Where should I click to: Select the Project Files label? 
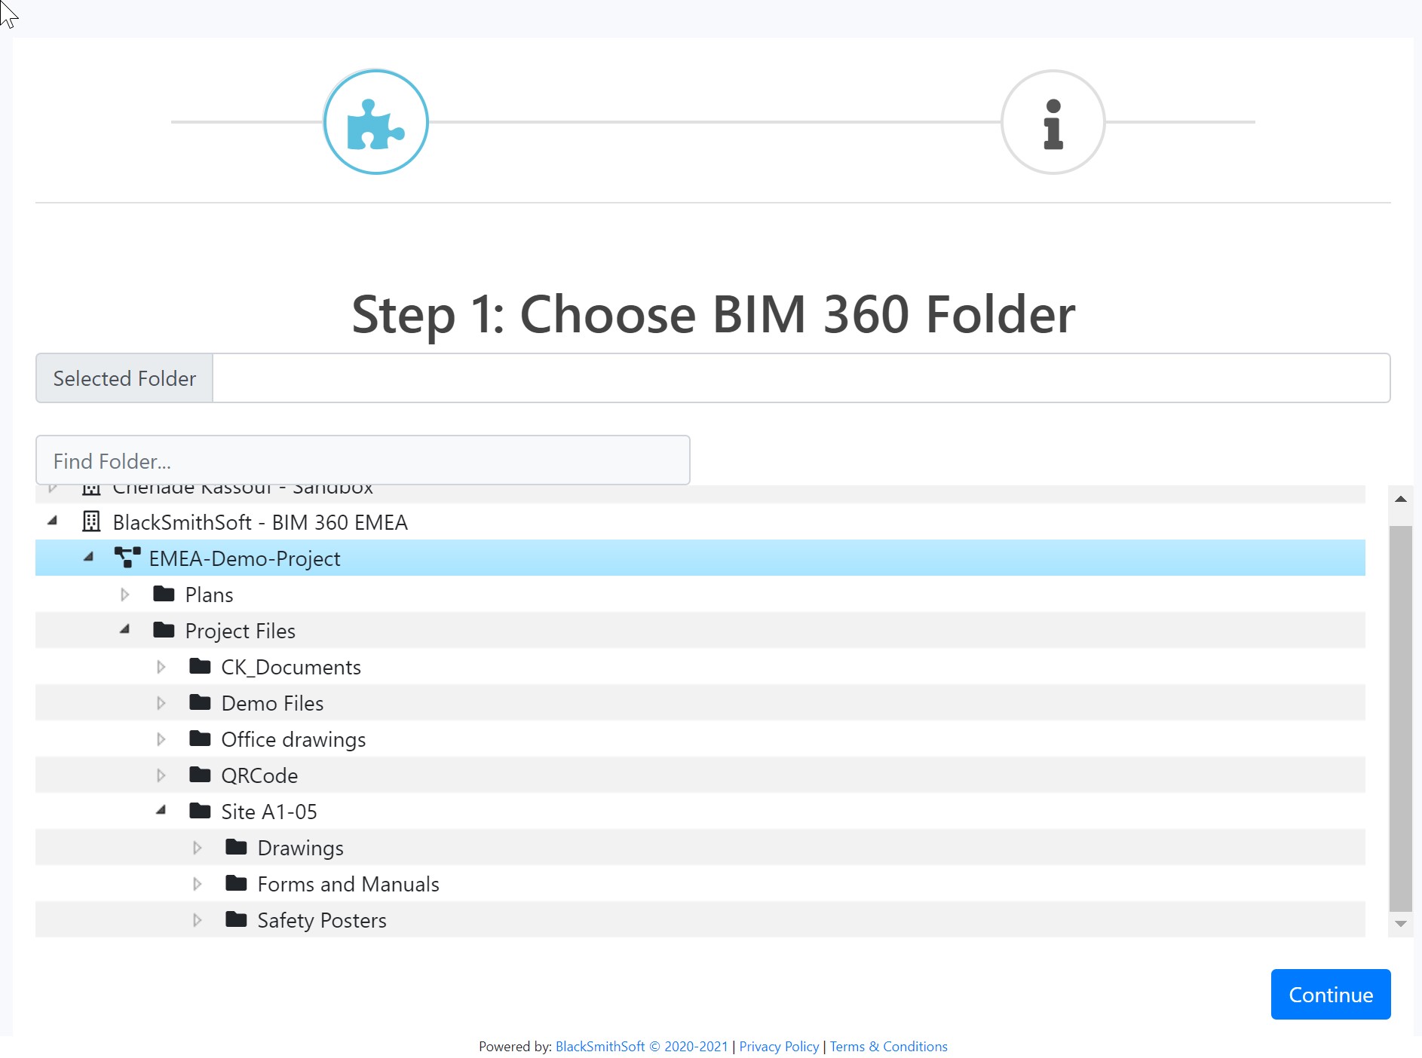point(240,631)
